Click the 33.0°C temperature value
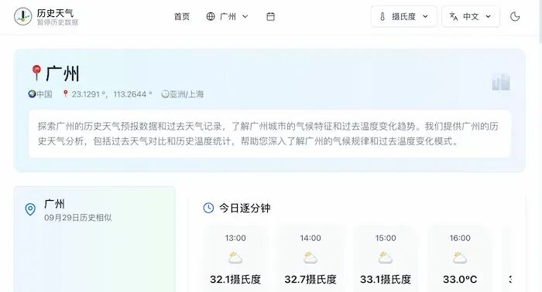The height and width of the screenshot is (292, 542). click(460, 279)
